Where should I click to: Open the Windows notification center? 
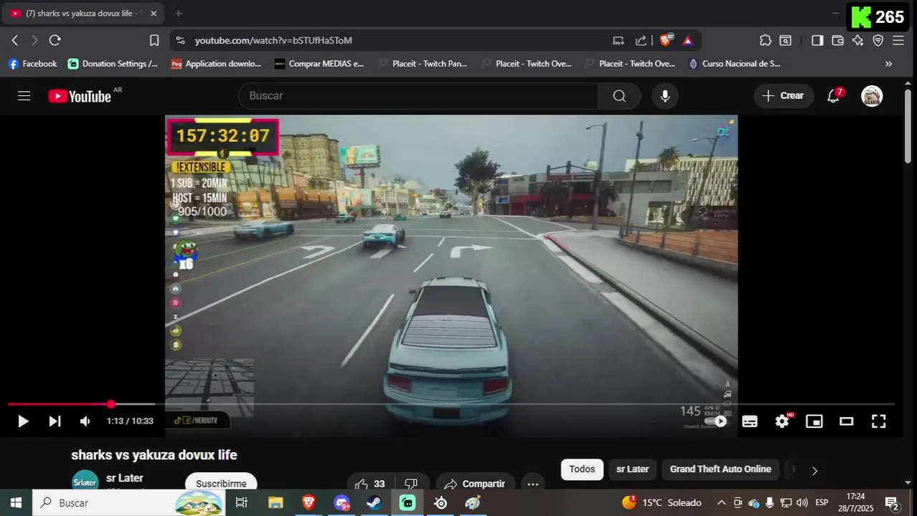click(x=892, y=503)
